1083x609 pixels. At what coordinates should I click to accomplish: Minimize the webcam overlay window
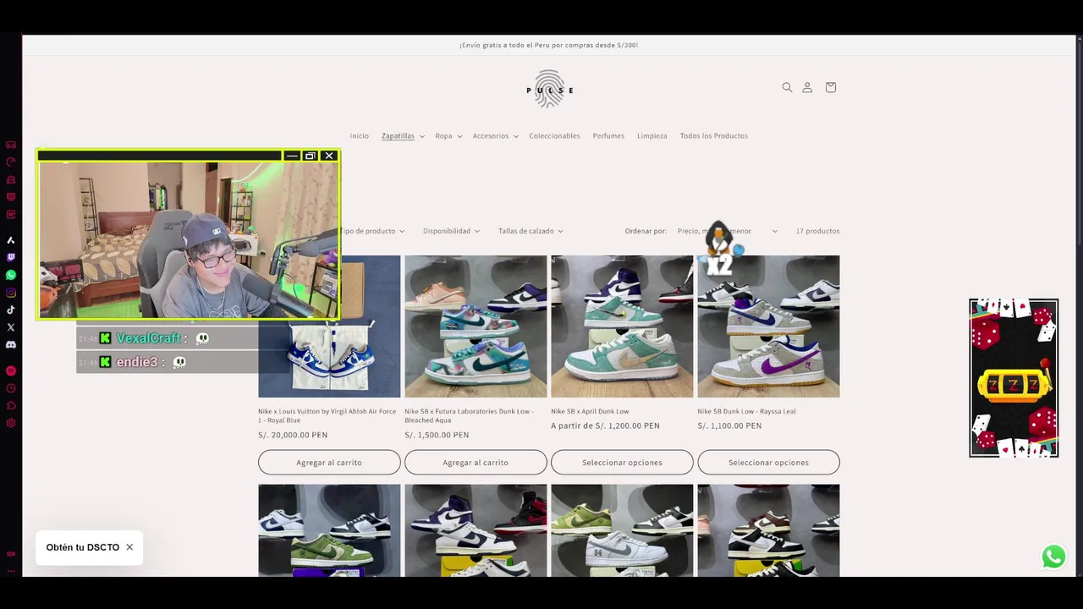point(292,156)
